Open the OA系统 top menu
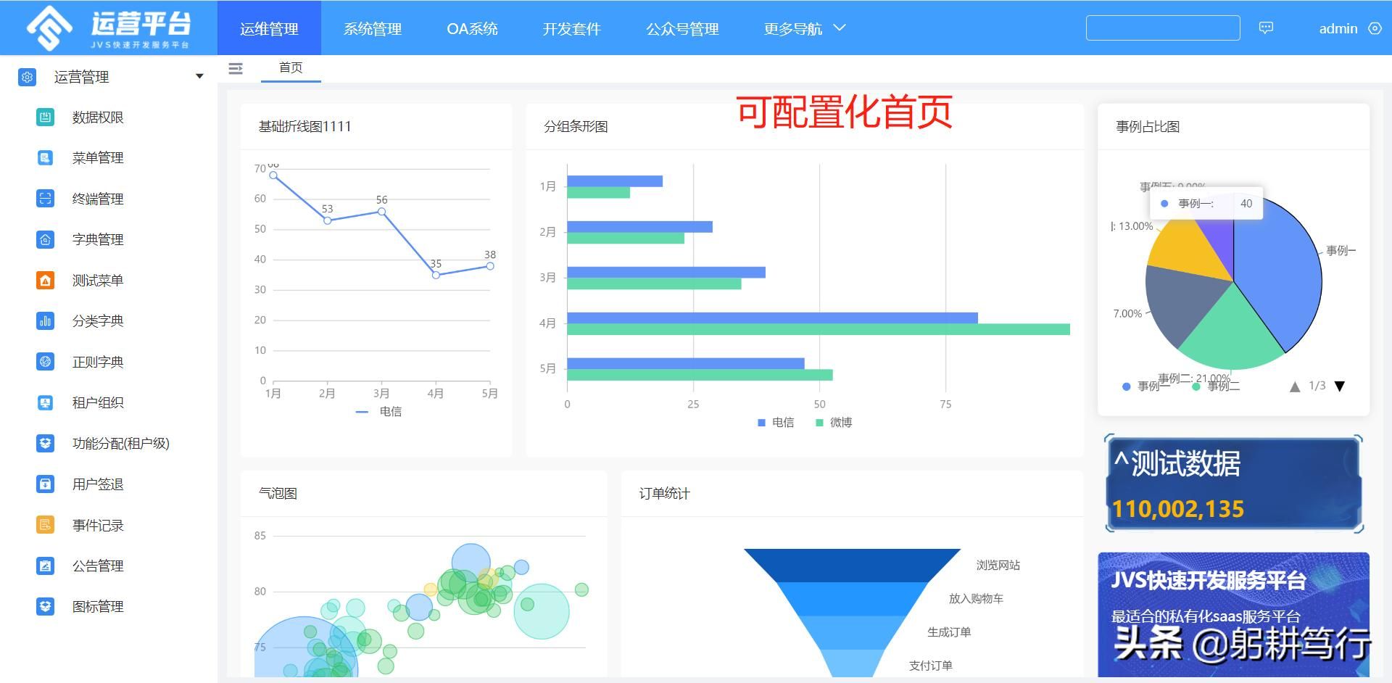This screenshot has height=683, width=1392. click(472, 28)
